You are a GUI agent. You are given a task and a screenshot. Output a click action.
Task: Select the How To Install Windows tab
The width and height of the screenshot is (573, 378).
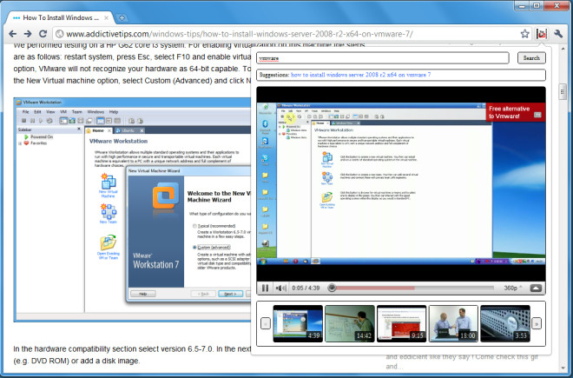(60, 17)
